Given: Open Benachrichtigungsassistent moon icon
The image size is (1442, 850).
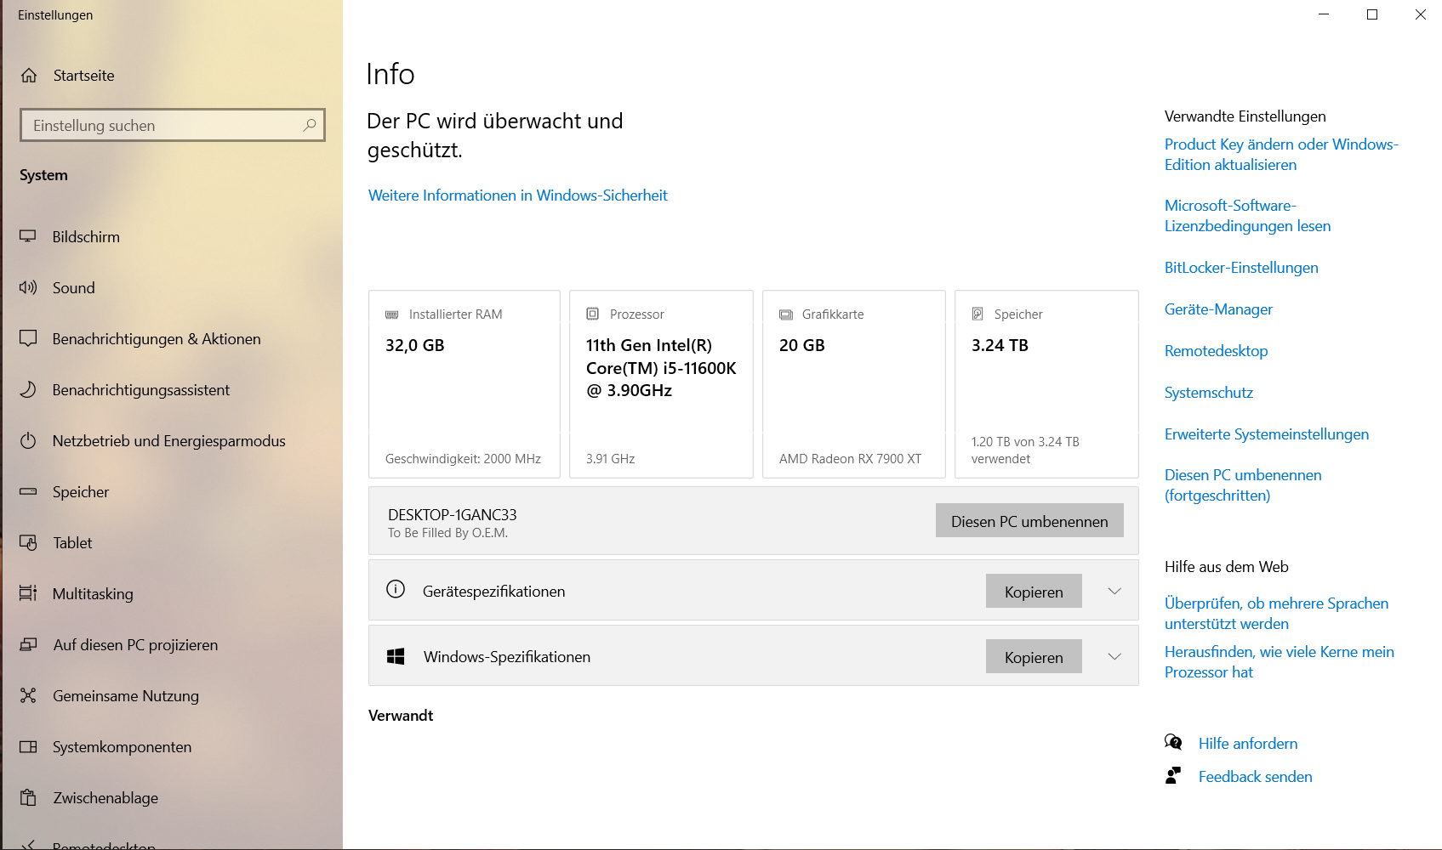Looking at the screenshot, I should 28,389.
